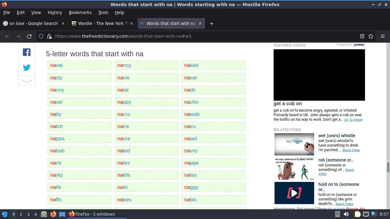Open tracking protection shield icon
The width and height of the screenshot is (390, 219).
pyautogui.click(x=41, y=36)
